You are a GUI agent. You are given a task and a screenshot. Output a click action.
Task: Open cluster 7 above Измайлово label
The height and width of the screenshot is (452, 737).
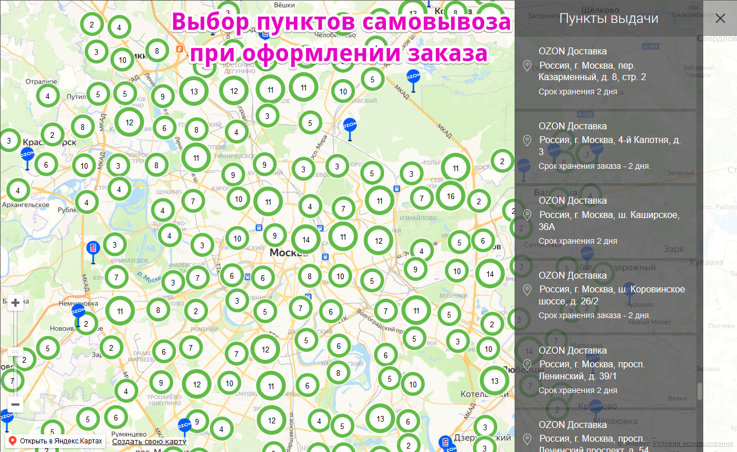point(422,199)
